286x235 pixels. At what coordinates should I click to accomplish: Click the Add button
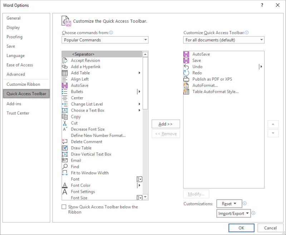click(166, 124)
